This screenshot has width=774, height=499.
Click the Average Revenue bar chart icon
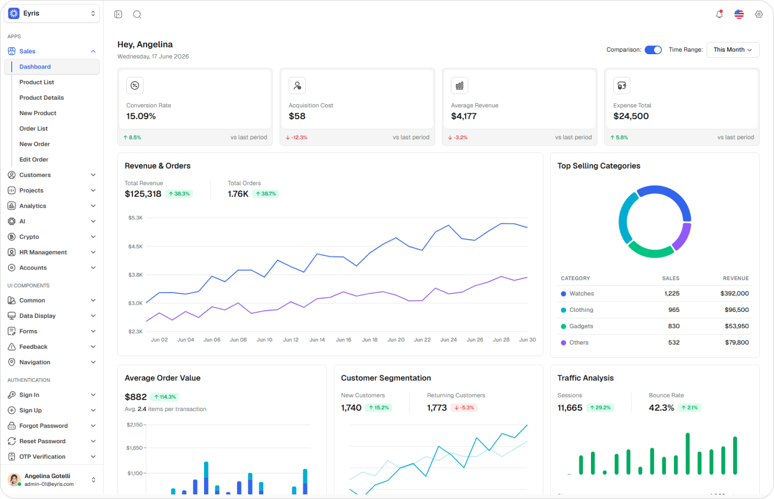460,85
